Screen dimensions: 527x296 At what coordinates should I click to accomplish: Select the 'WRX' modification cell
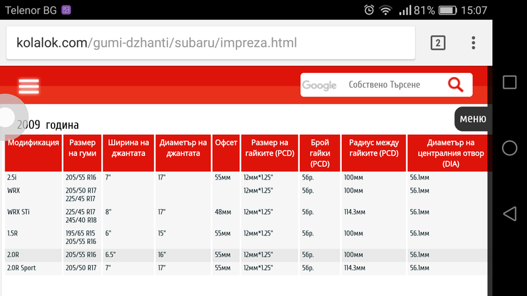(x=14, y=191)
